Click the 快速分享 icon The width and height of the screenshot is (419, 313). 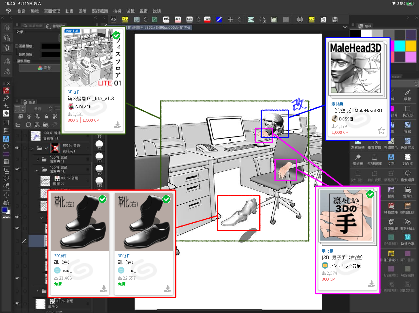click(408, 240)
